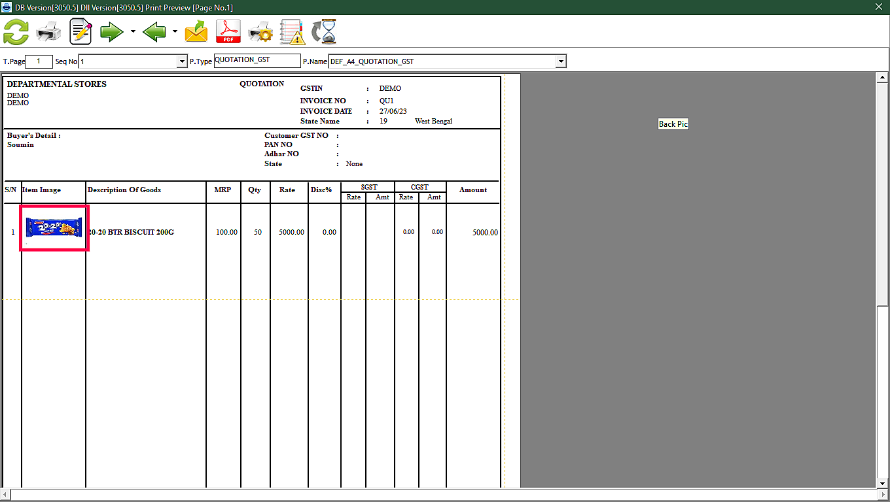This screenshot has height=502, width=890.
Task: Click the CGST column header
Action: click(419, 187)
